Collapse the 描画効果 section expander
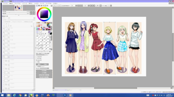 (x=3, y=16)
